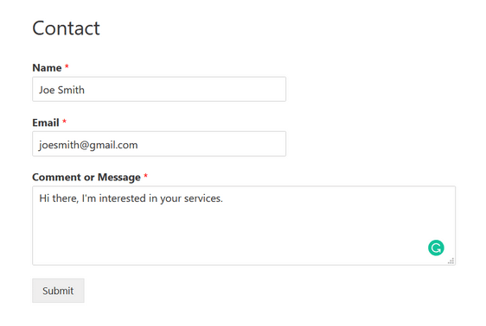Focus the Email input field
This screenshot has width=486, height=326.
(159, 144)
